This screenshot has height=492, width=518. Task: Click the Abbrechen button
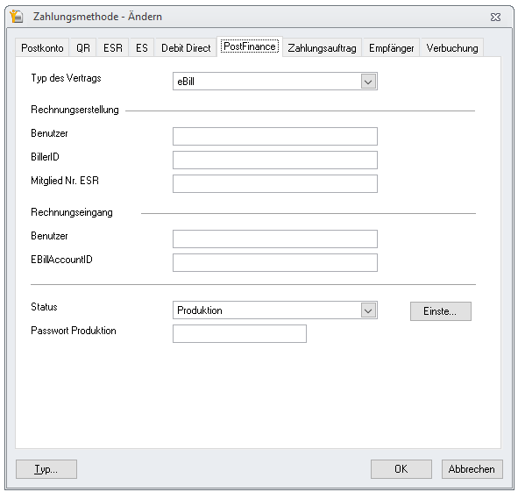point(472,469)
